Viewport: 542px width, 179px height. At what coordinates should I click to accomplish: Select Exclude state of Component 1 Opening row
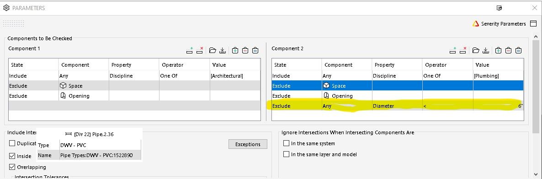33,96
